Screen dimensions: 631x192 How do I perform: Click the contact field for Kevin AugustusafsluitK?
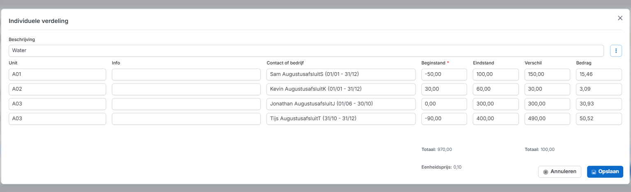pos(341,89)
